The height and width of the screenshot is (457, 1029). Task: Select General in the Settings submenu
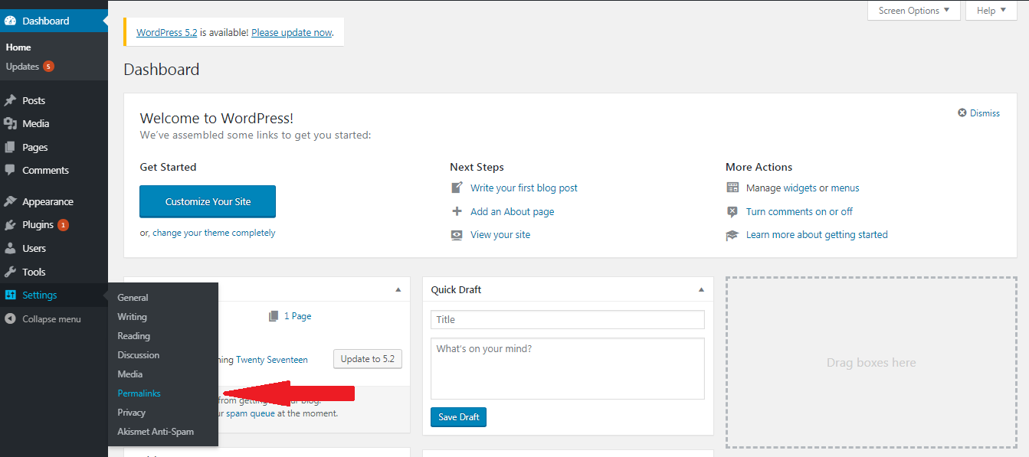click(133, 298)
